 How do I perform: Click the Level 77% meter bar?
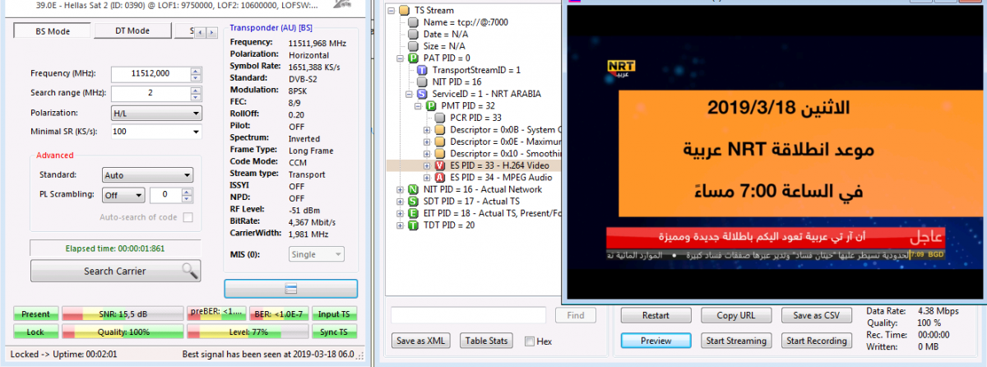247,332
